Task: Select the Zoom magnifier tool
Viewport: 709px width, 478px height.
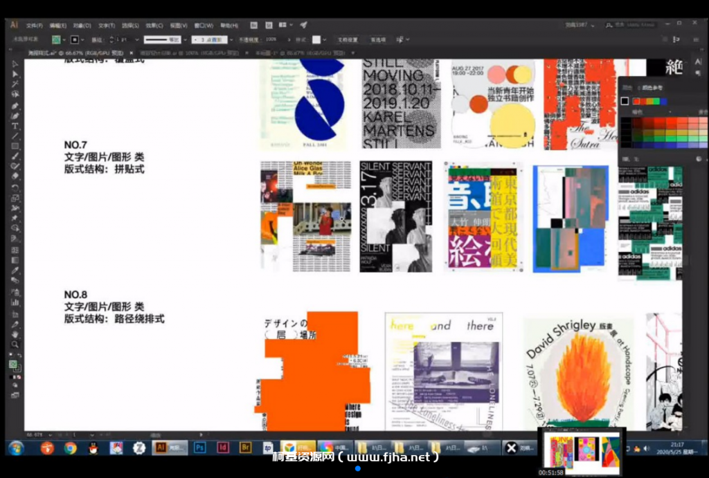Action: tap(15, 344)
